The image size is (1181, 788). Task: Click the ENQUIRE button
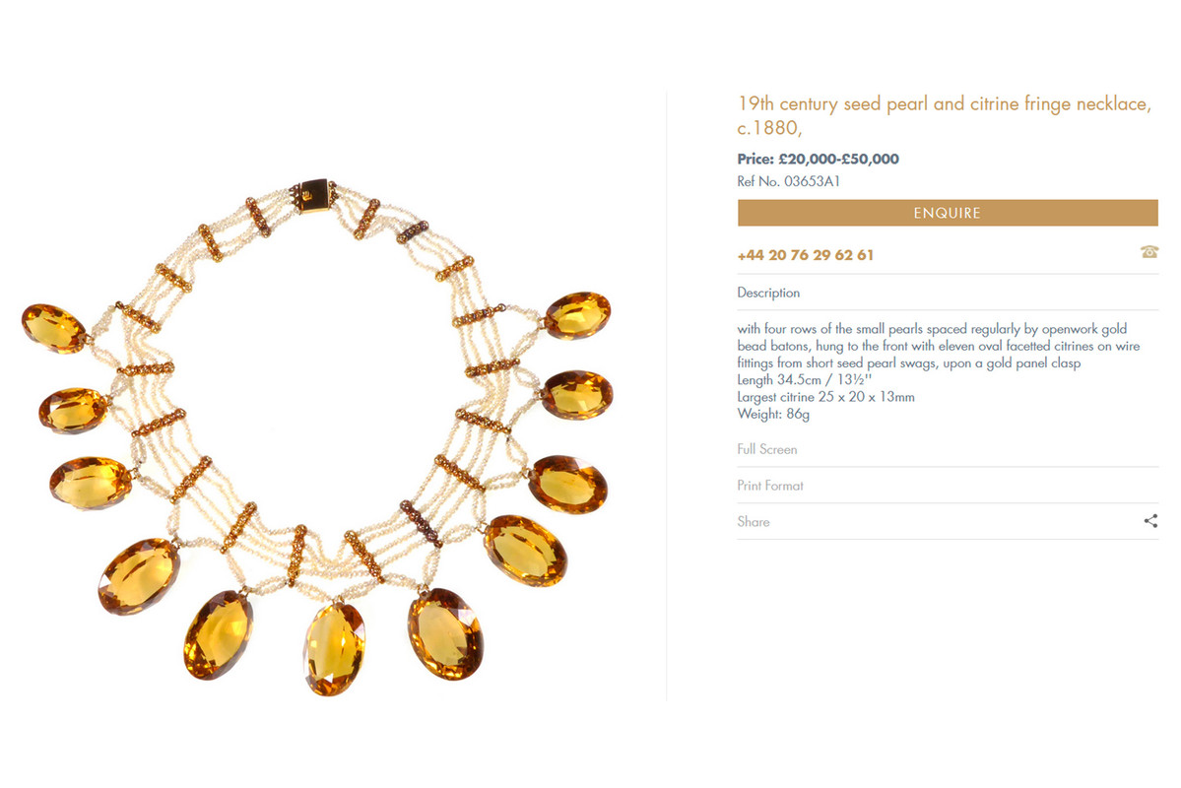947,213
